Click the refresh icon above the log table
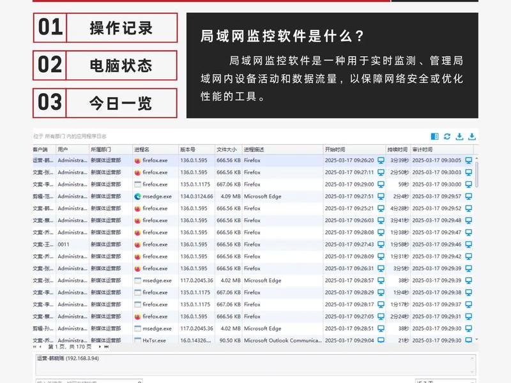This screenshot has height=383, width=511. [x=447, y=137]
